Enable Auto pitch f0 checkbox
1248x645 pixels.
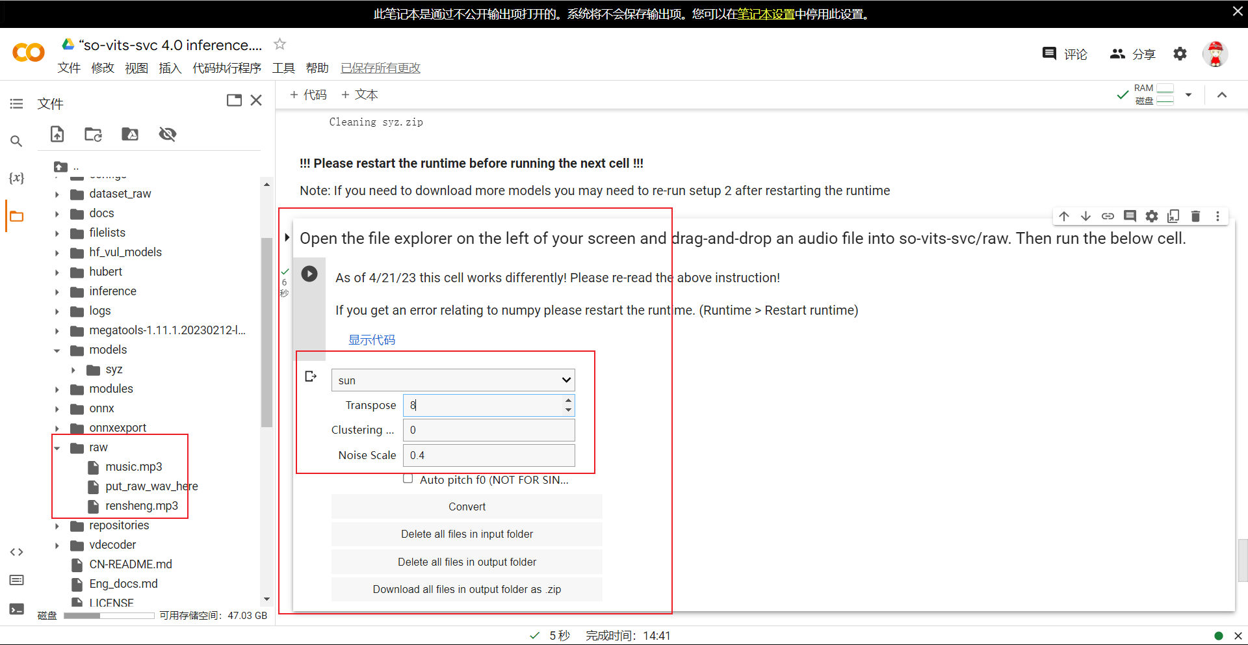pyautogui.click(x=408, y=479)
